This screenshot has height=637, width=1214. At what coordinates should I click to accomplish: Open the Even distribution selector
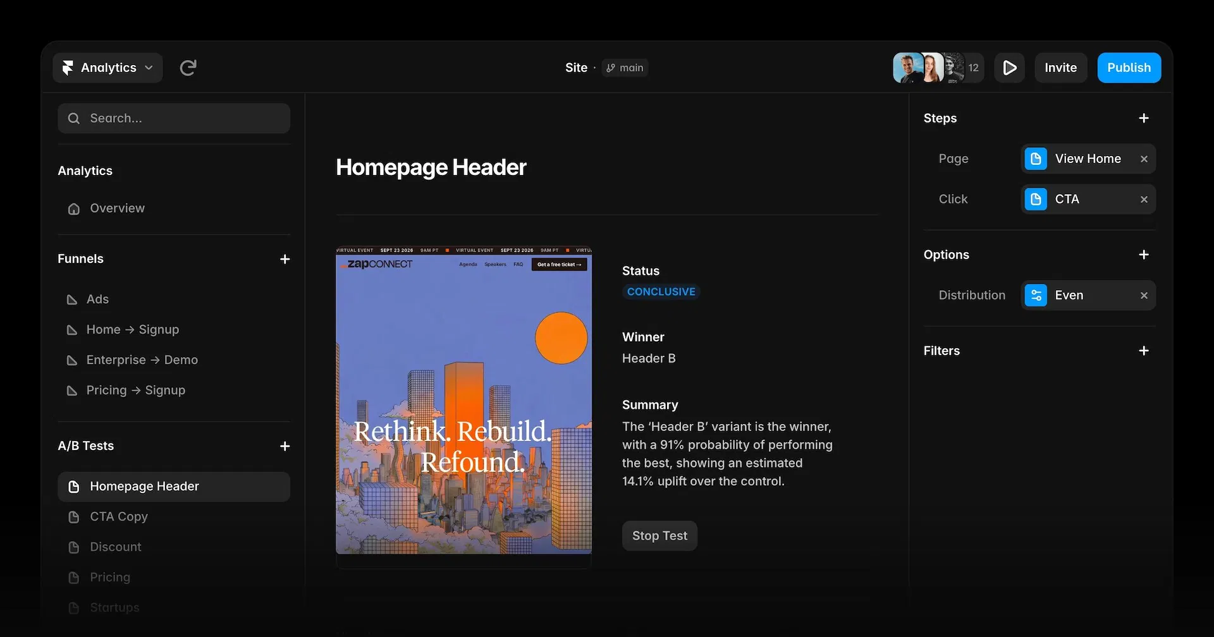[1088, 295]
